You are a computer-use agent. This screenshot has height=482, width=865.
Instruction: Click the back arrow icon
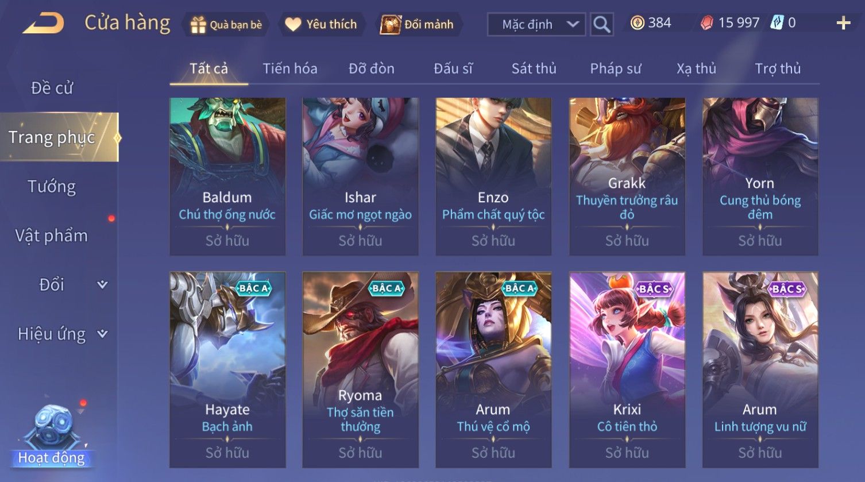coord(43,24)
